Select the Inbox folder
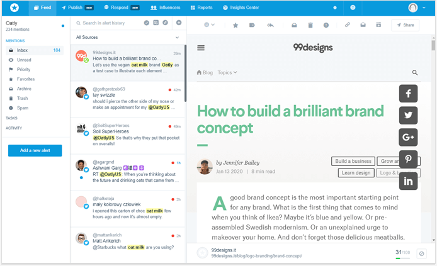Image resolution: width=437 pixels, height=266 pixels. pos(35,50)
